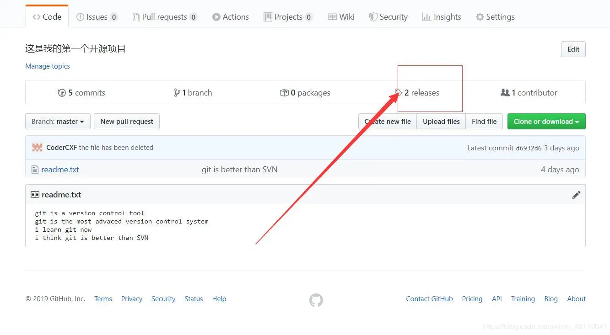
Task: Open the Projects tab
Action: click(288, 17)
